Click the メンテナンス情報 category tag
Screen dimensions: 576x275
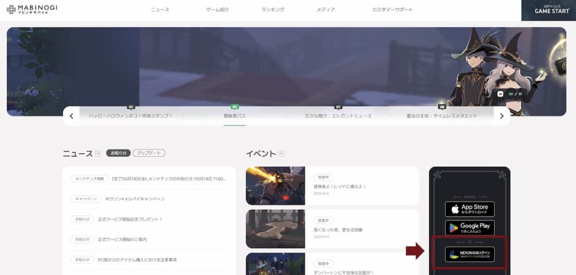[x=89, y=179]
